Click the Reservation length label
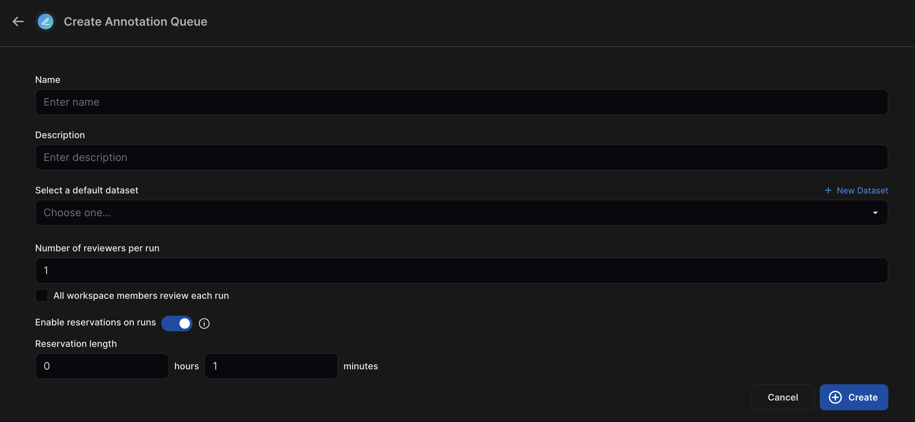This screenshot has height=422, width=915. tap(76, 344)
